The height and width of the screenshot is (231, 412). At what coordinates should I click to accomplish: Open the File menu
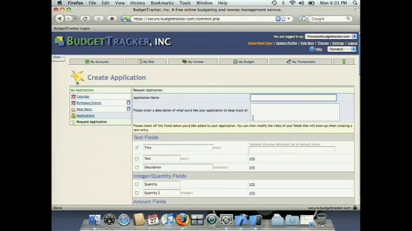coord(92,3)
